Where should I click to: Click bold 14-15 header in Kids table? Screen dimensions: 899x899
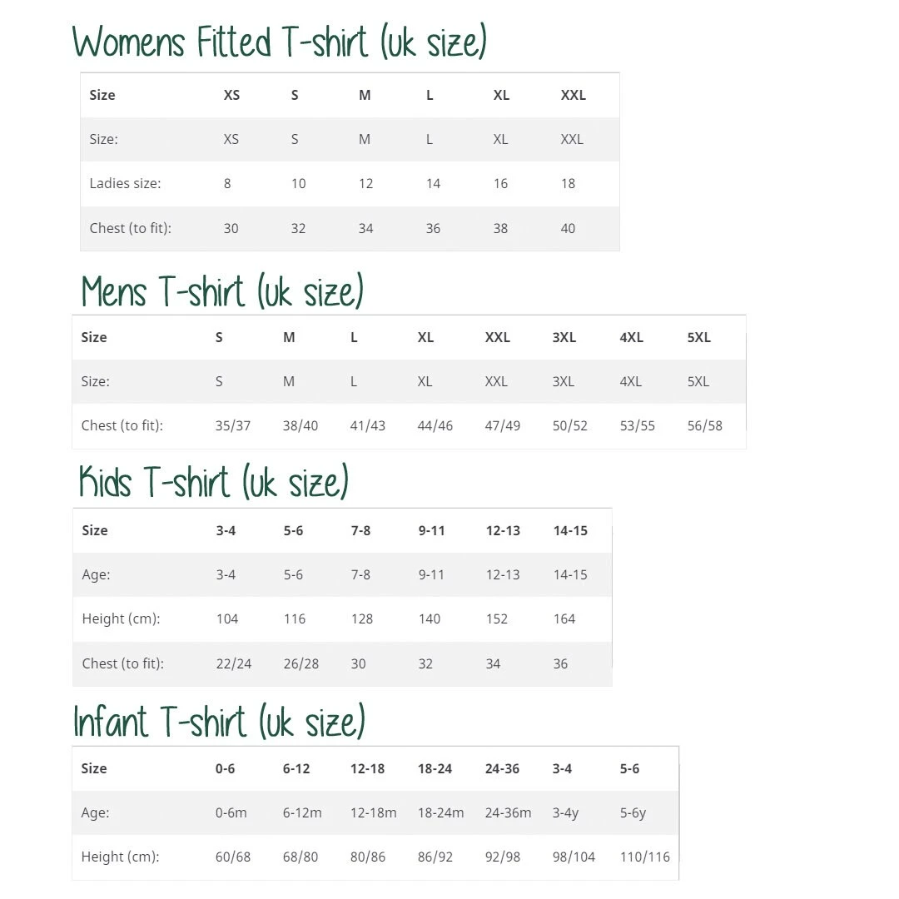coord(570,530)
